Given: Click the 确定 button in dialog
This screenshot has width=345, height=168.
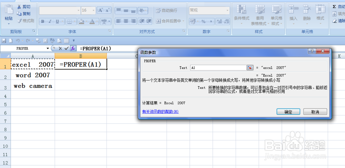Looking at the screenshot, I should (288, 112).
